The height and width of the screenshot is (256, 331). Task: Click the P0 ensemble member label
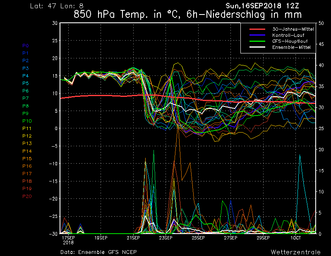tap(26, 46)
